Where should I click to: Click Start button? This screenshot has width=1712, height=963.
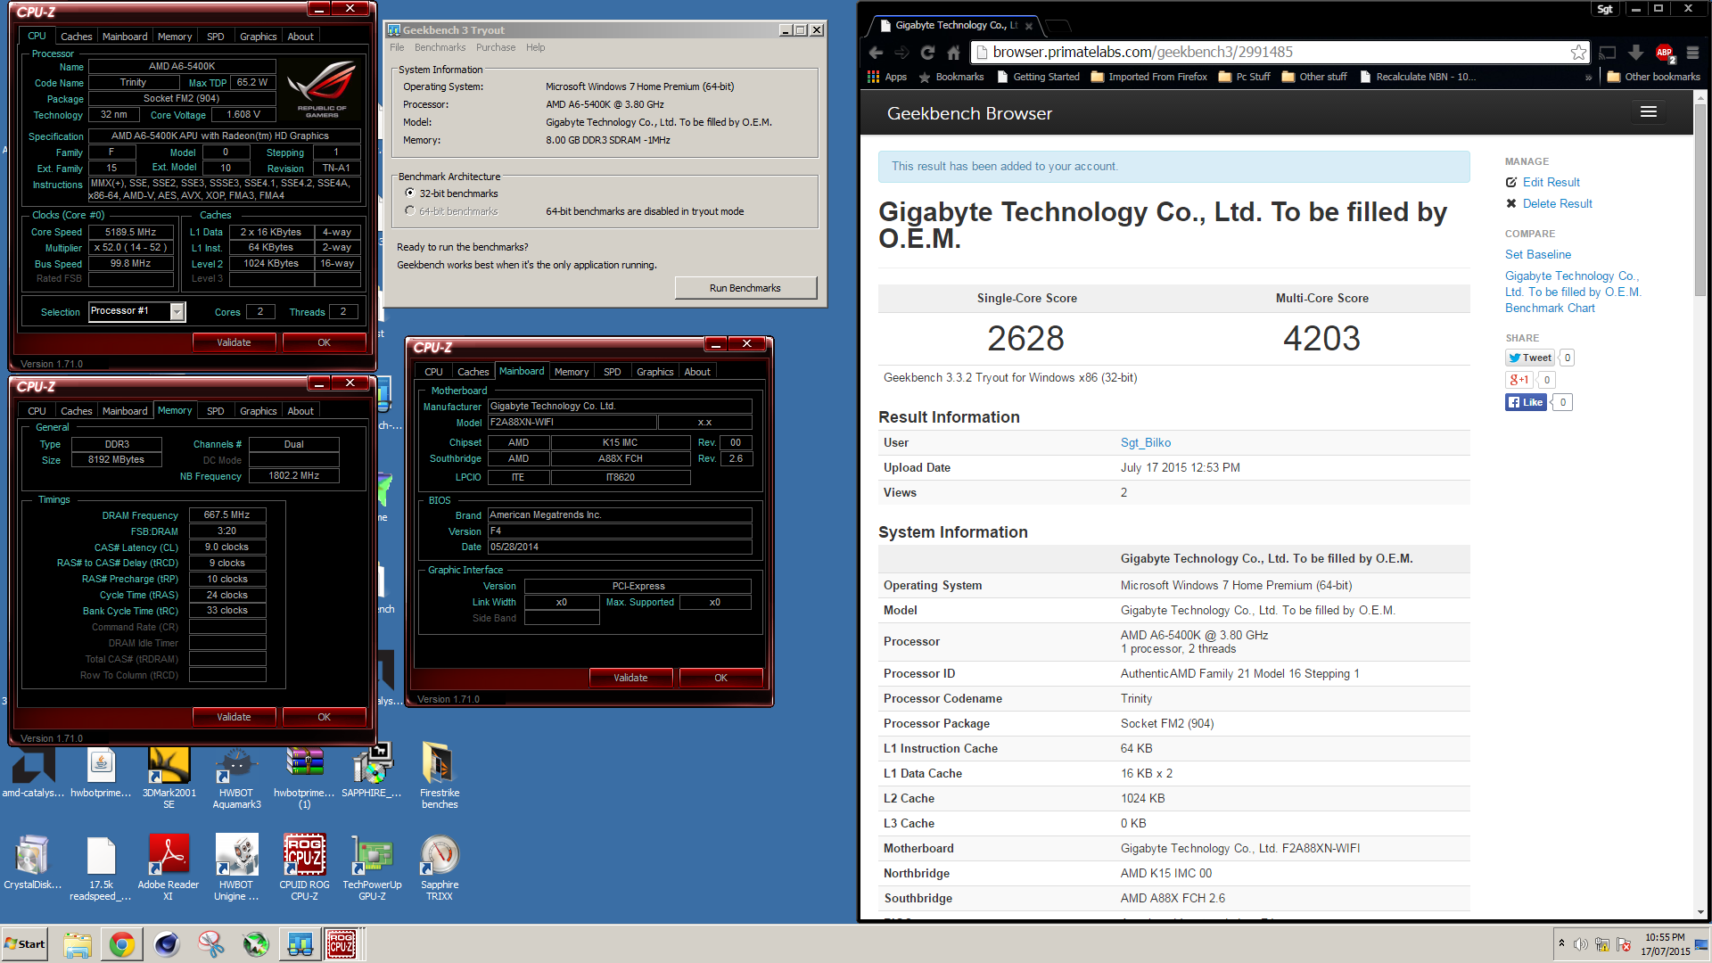point(25,944)
